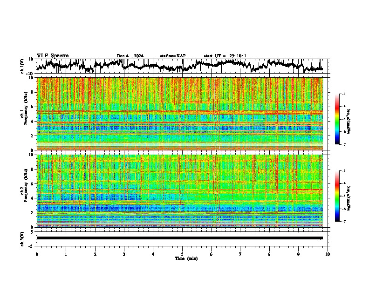Click the "5" tick on the ch.3(V) axis
The width and height of the screenshot is (369, 285).
click(32, 232)
